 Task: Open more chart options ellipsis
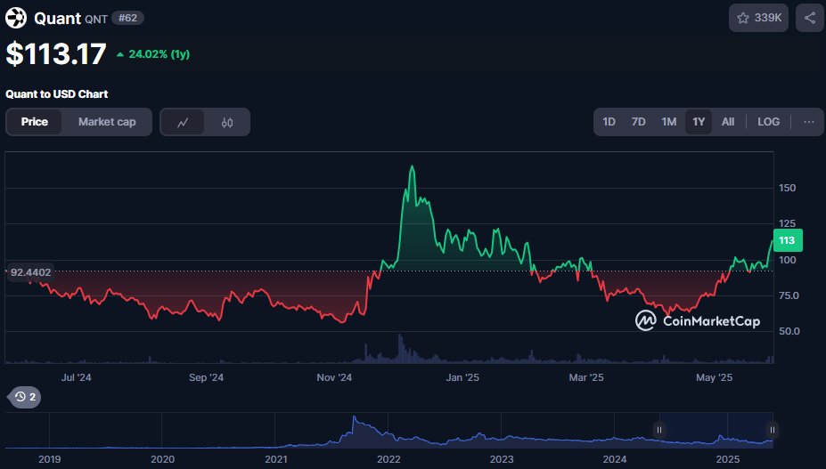808,122
